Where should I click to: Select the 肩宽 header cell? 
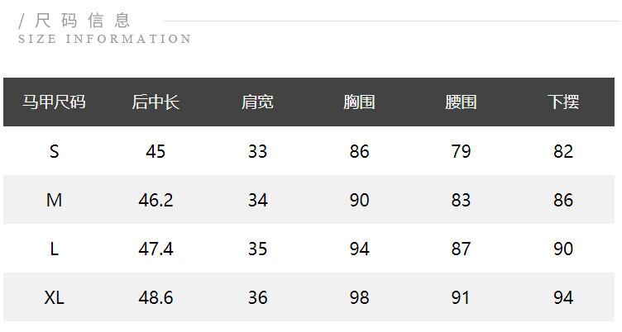[x=257, y=102]
